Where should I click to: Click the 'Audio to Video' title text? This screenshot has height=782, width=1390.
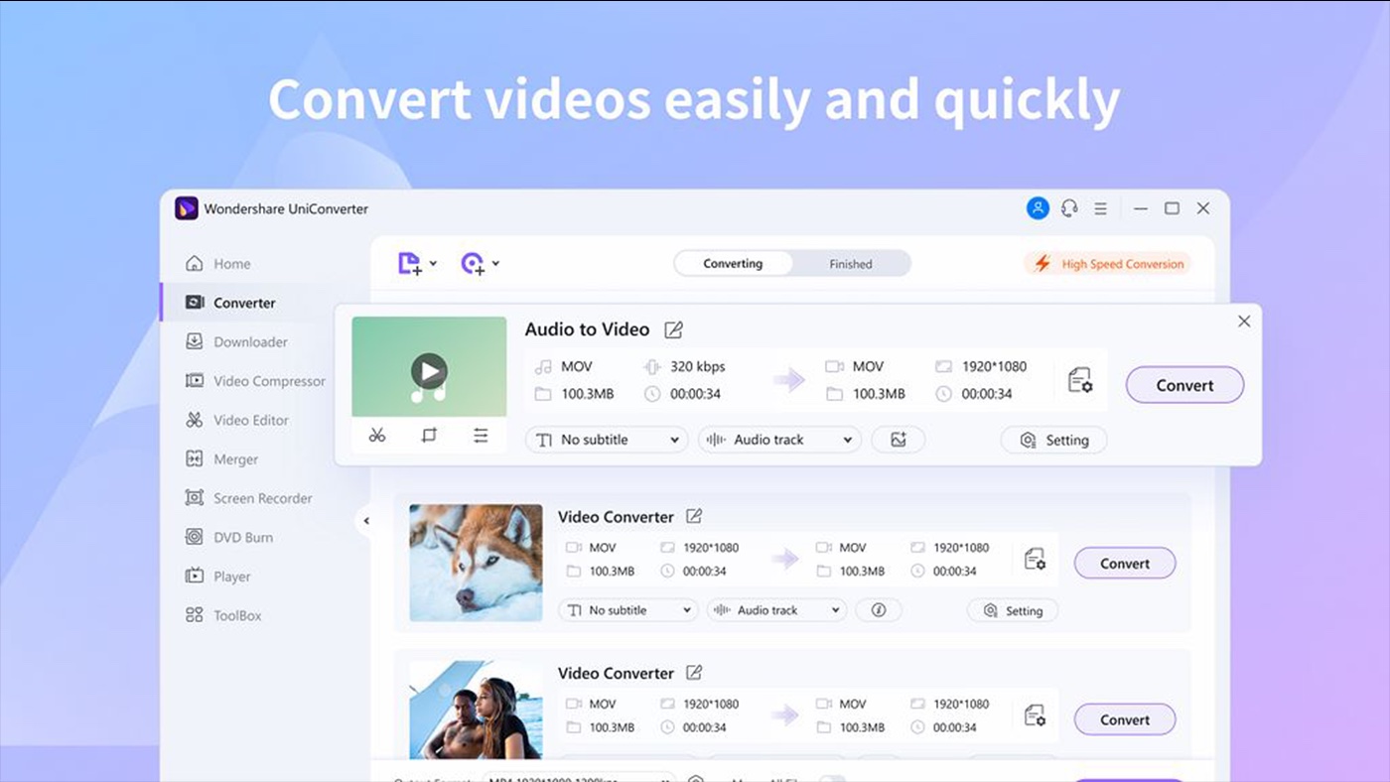pyautogui.click(x=587, y=329)
